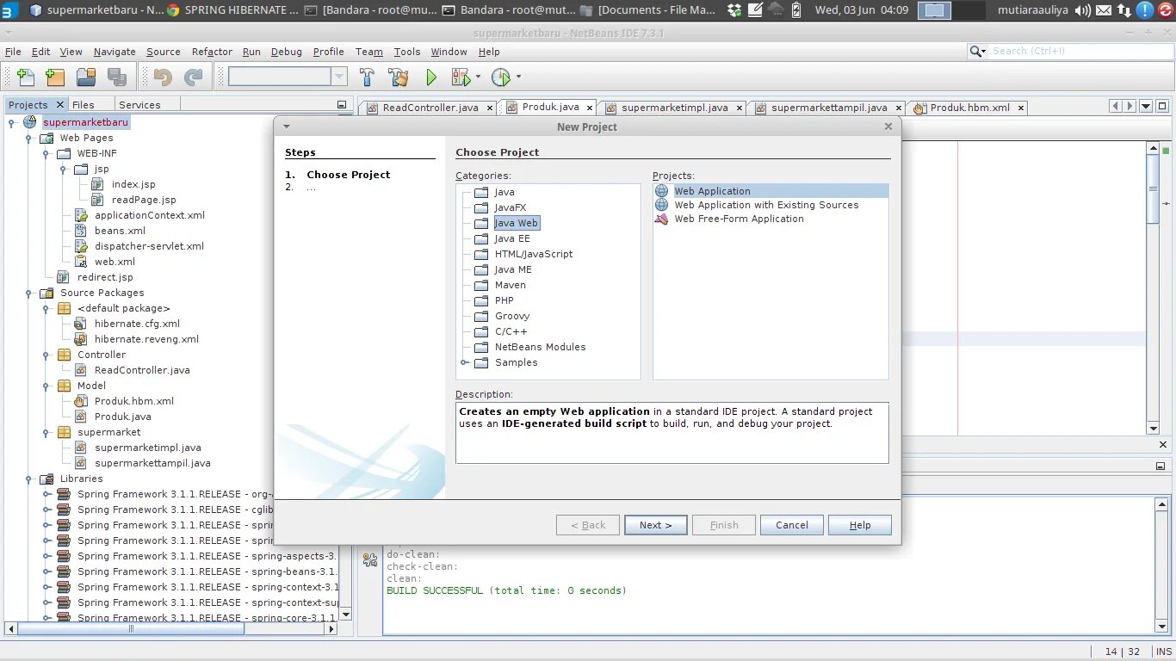Select Java category in New Project
Viewport: 1176px width, 661px height.
504,192
